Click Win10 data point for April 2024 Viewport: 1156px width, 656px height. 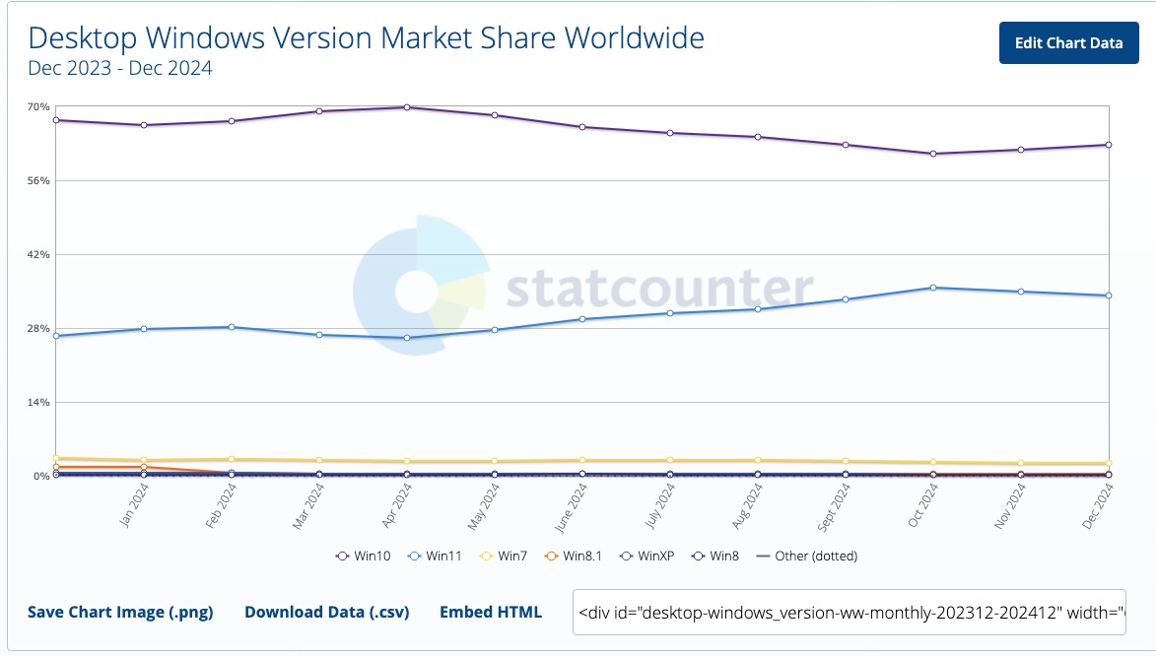tap(407, 107)
